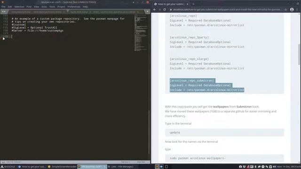Click the bold 'wallpapers' word on page
Image resolution: width=301 pixels, height=169 pixels.
[221, 107]
